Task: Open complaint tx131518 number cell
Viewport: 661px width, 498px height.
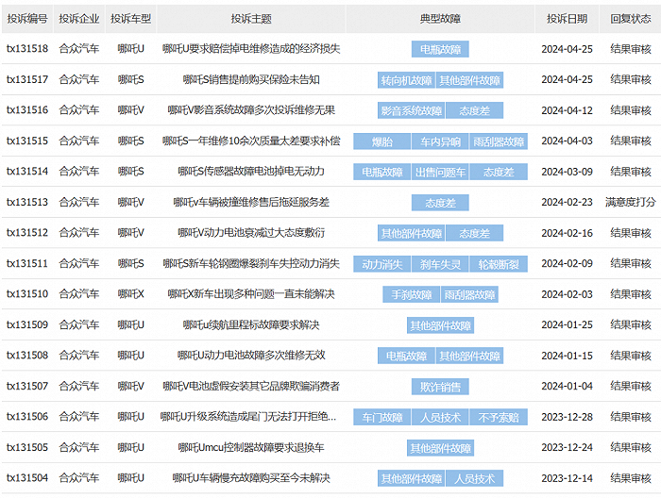Action: (27, 49)
